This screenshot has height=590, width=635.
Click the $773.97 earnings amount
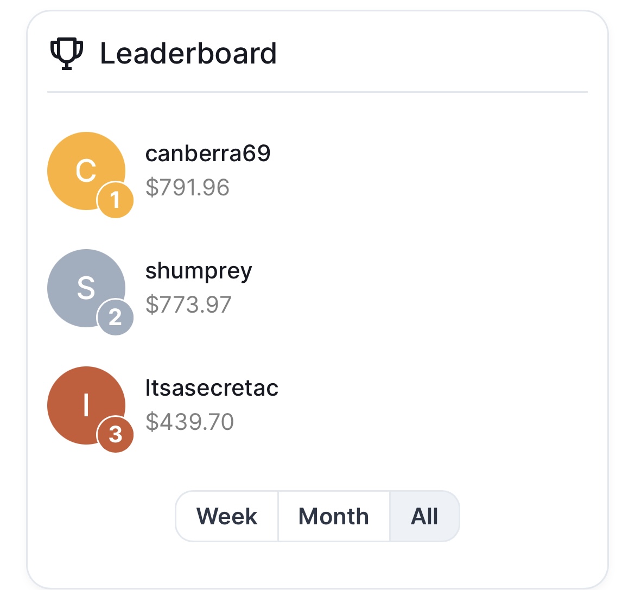coord(188,304)
